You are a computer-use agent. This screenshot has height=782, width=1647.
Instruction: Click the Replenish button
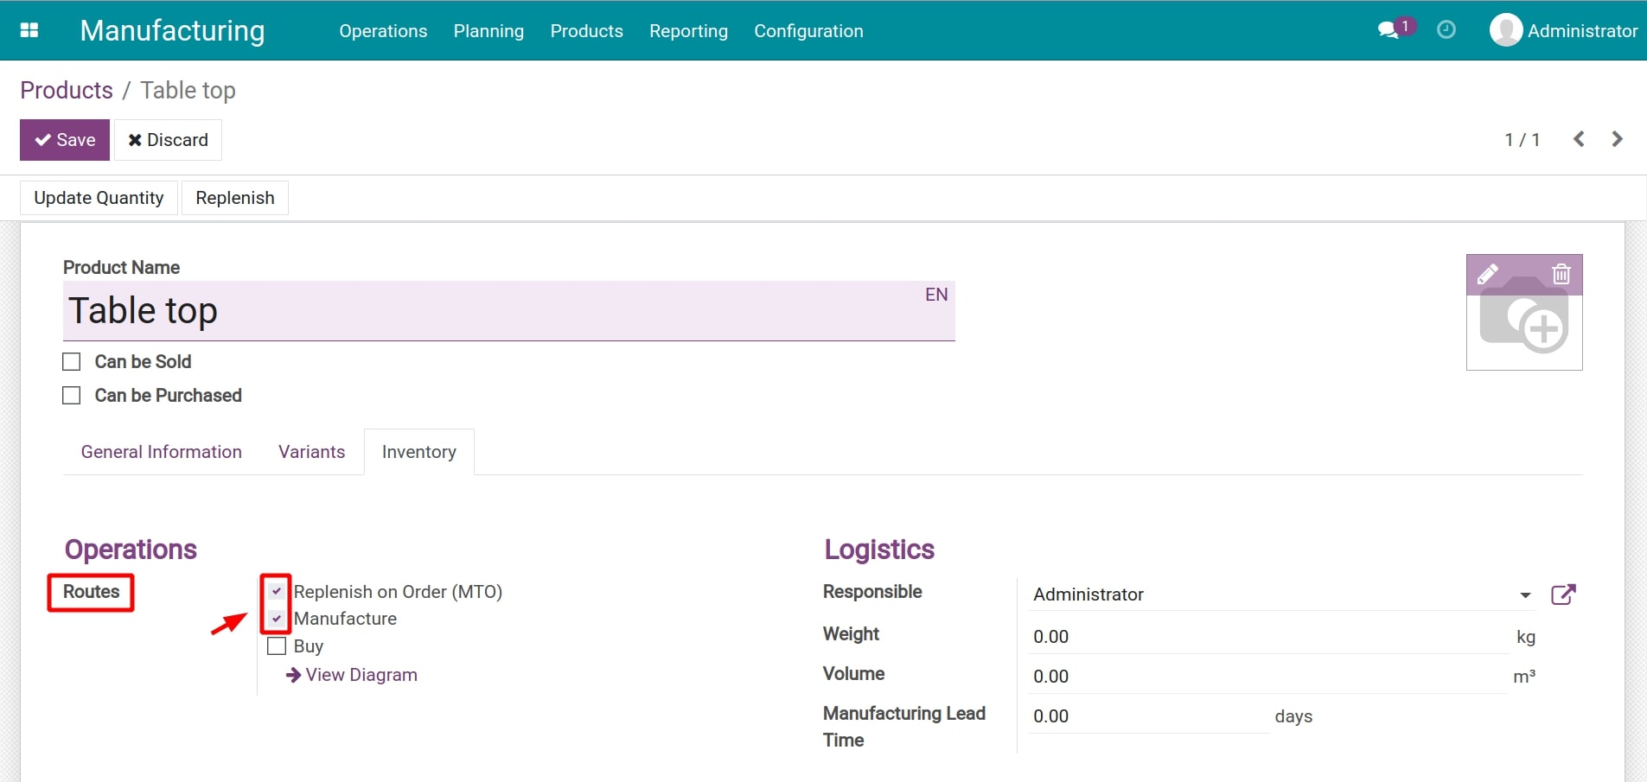(x=235, y=197)
